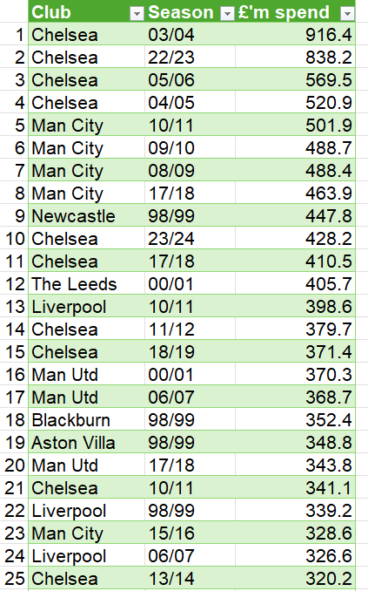This screenshot has height=591, width=368.
Task: Select the Aston Villa cell
Action: tap(86, 442)
